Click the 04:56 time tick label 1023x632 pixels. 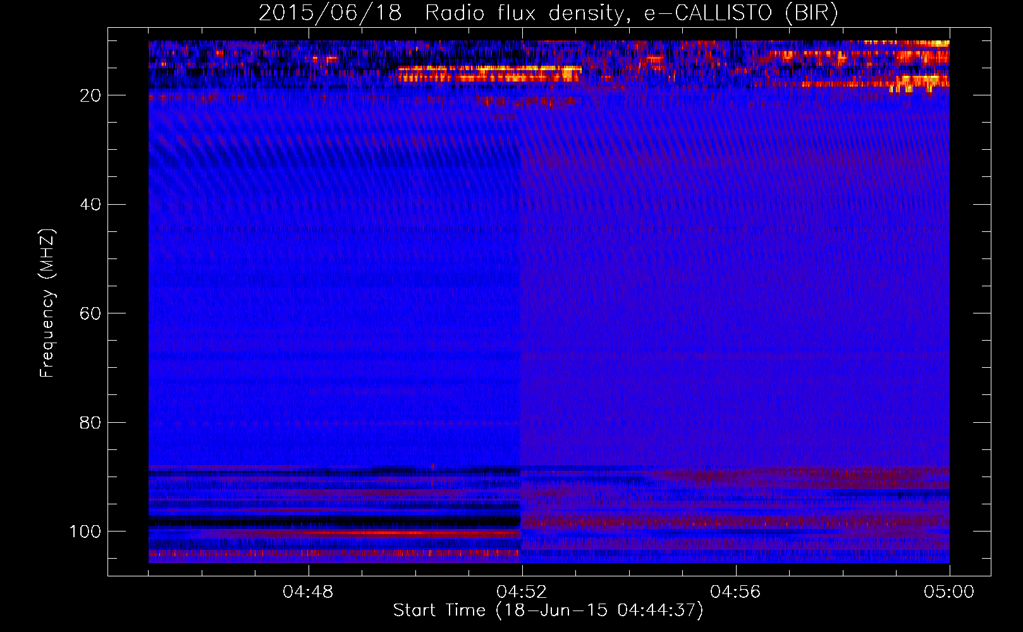coord(735,592)
